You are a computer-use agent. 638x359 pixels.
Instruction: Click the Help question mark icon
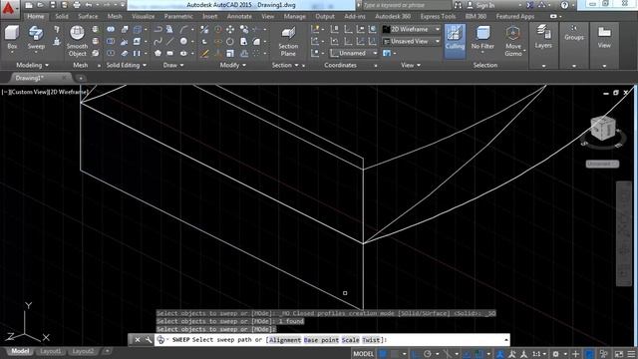tap(564, 5)
